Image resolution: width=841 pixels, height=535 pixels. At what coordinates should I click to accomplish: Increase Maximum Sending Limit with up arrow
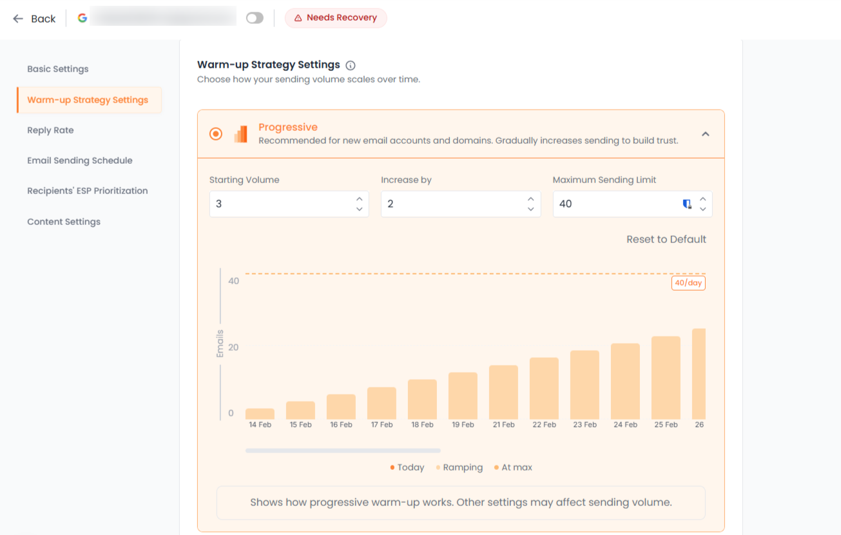pos(702,199)
